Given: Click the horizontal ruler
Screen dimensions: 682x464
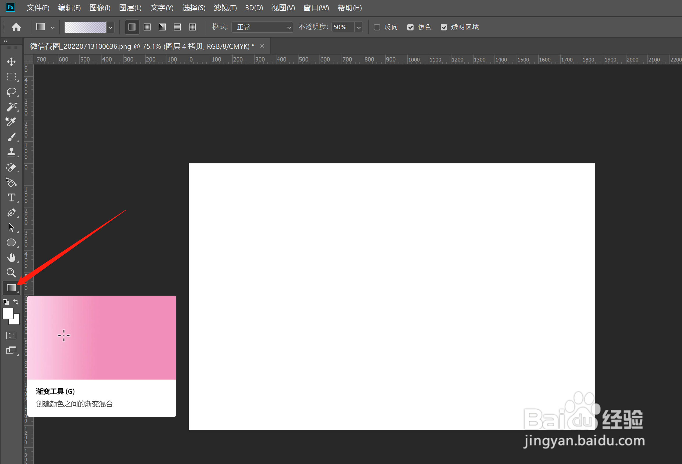Looking at the screenshot, I should (358, 59).
